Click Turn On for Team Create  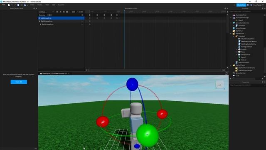pos(19,82)
